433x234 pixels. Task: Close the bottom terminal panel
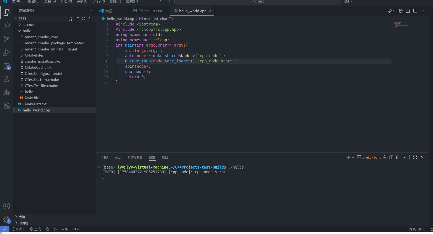point(422,157)
